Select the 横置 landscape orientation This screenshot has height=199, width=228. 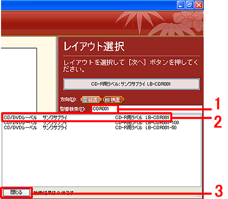[113, 99]
